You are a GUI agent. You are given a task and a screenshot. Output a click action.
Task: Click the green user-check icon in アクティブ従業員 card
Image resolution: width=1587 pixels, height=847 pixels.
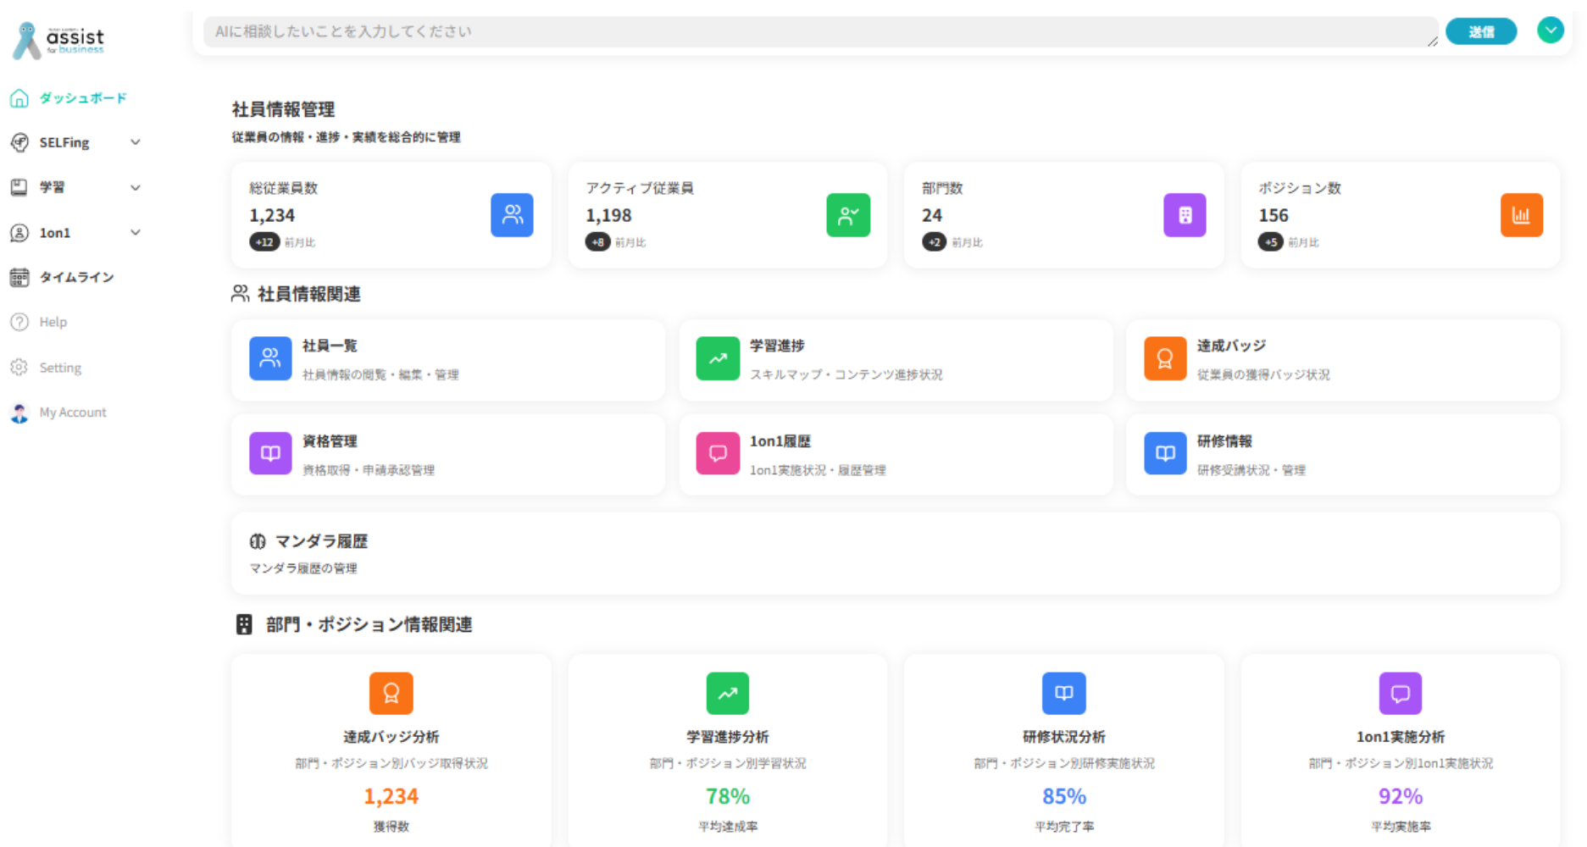848,214
